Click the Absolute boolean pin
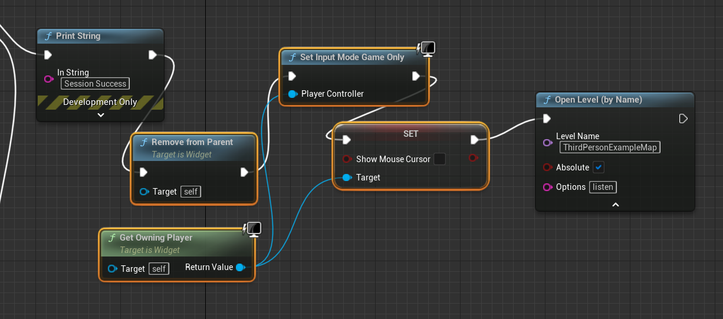Viewport: 723px width, 319px height. tap(547, 167)
